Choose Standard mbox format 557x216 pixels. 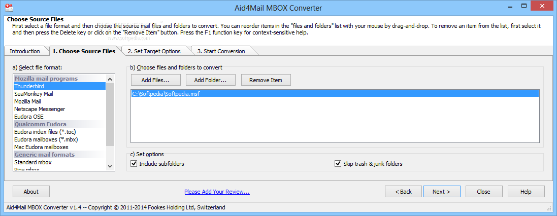pyautogui.click(x=60, y=162)
